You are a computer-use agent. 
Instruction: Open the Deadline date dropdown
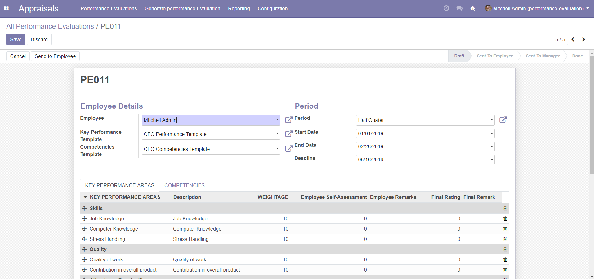click(491, 160)
